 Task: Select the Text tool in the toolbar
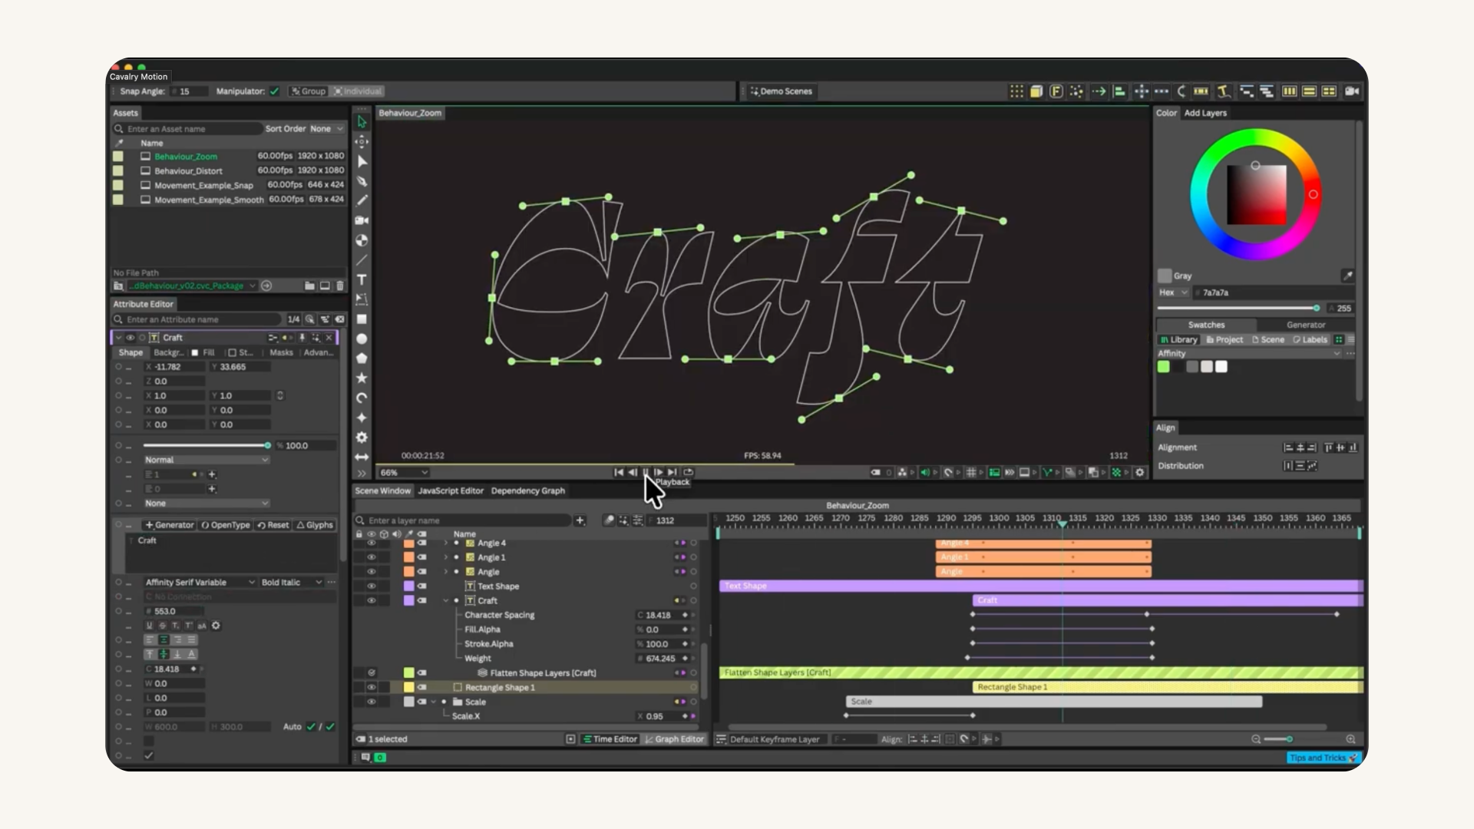[x=362, y=279]
